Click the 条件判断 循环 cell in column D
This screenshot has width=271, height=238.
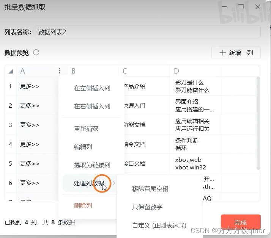[195, 144]
